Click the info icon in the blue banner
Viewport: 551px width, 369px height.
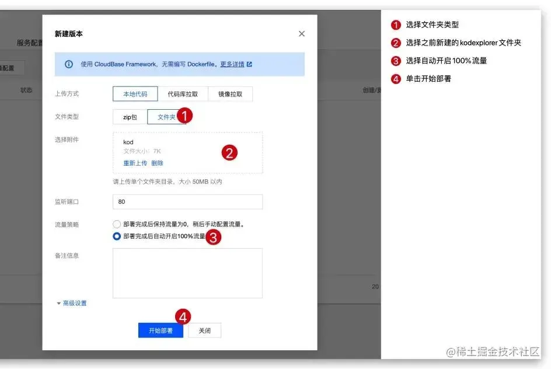(69, 64)
